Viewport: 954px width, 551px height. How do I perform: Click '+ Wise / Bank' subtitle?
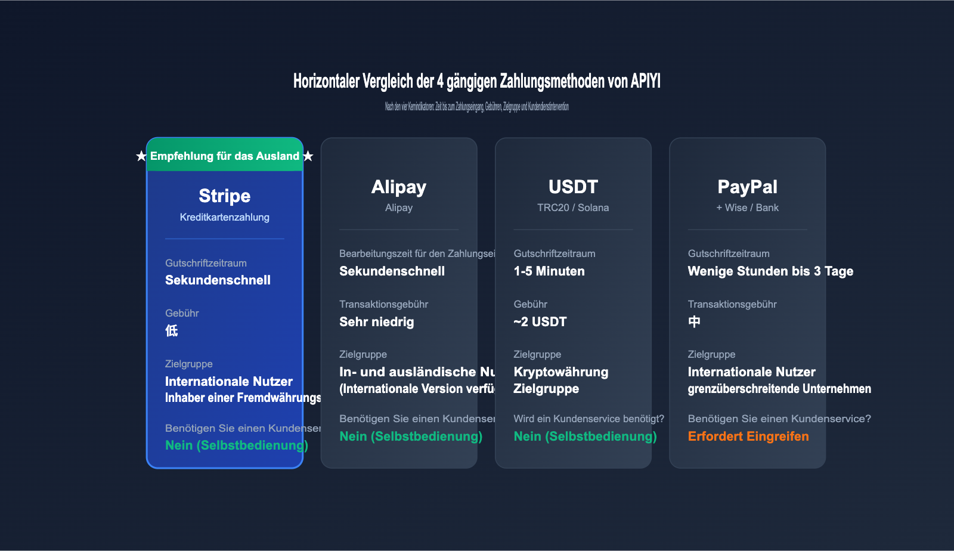click(747, 208)
